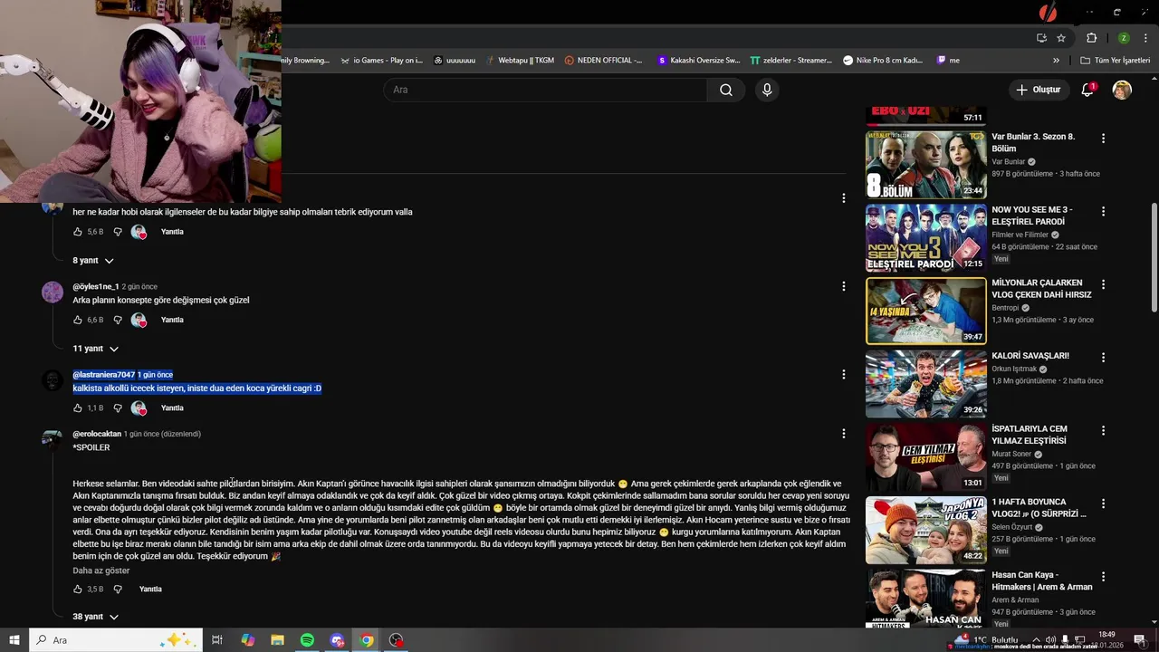The image size is (1159, 652).
Task: Reply to the @lastraniera7047 comment
Action: pyautogui.click(x=172, y=407)
